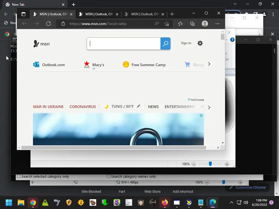279x209 pixels.
Task: Open Edge Settings and more menu
Action: [x=217, y=24]
